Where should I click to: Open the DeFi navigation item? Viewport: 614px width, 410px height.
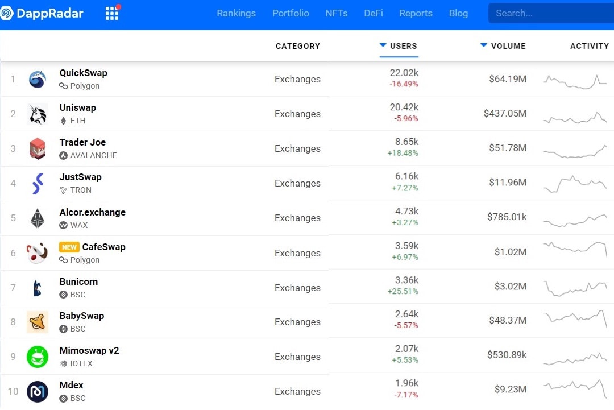tap(373, 13)
